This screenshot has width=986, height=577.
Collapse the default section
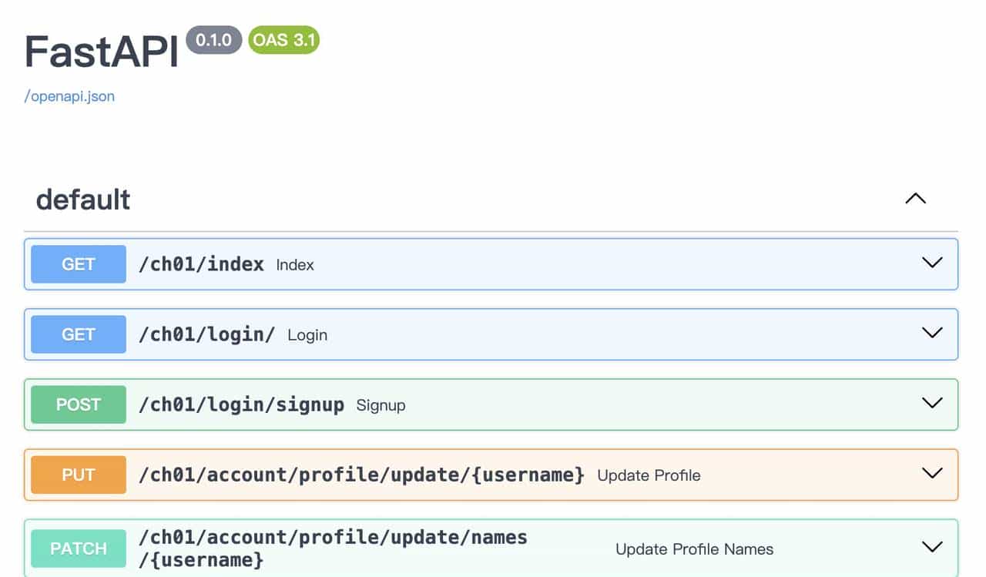(915, 199)
